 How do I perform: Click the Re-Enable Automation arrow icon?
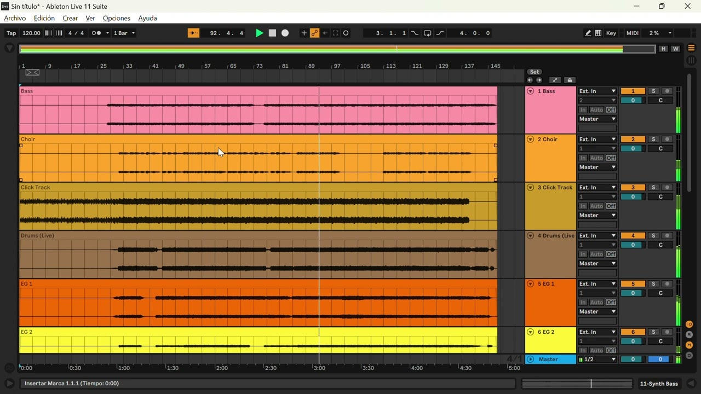325,33
